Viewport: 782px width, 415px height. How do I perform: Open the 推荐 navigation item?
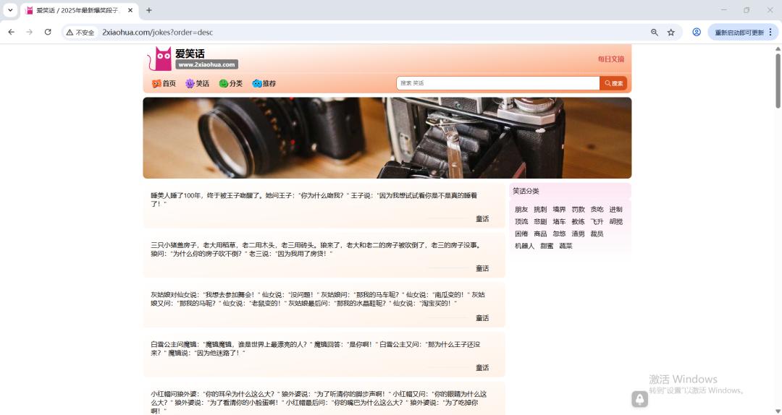click(264, 84)
